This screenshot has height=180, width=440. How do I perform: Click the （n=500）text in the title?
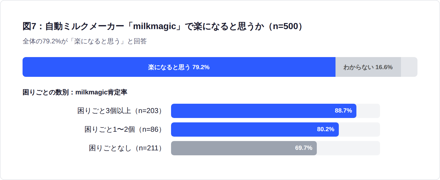pos(286,26)
